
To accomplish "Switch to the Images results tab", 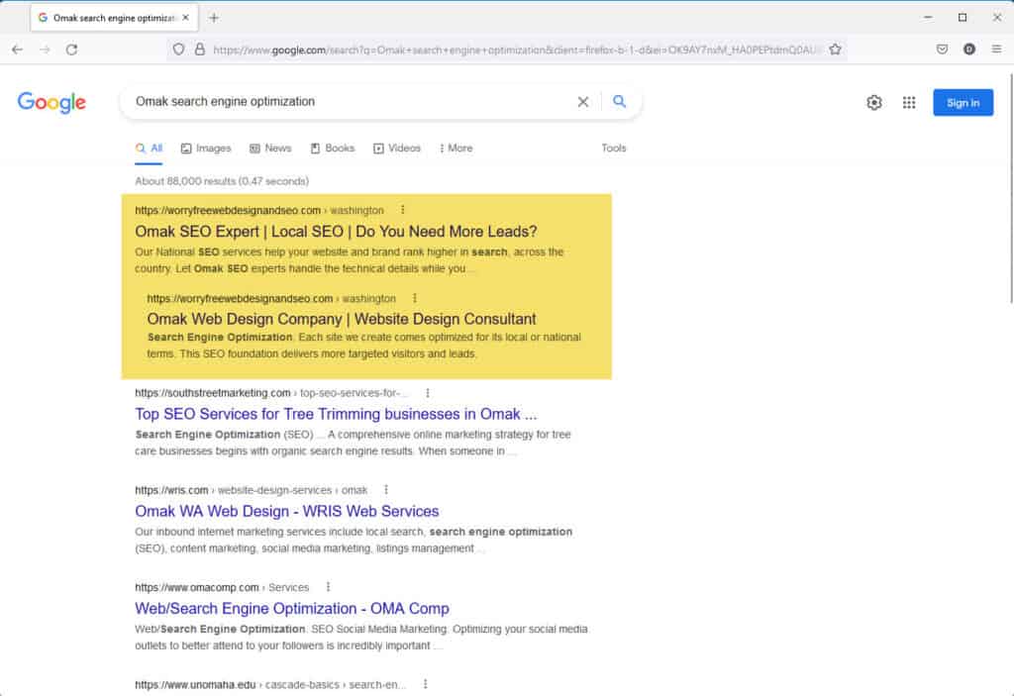I will pos(206,149).
